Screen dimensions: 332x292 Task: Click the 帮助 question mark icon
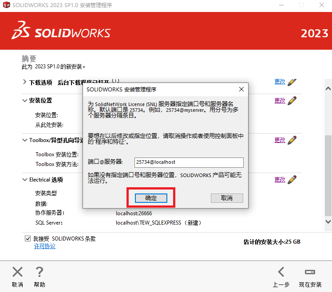tap(40, 272)
